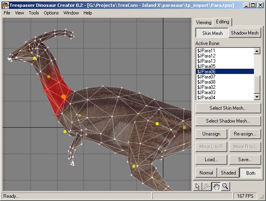Switch display to Both mode
Screen dimensions: 266x201
[x=251, y=173]
